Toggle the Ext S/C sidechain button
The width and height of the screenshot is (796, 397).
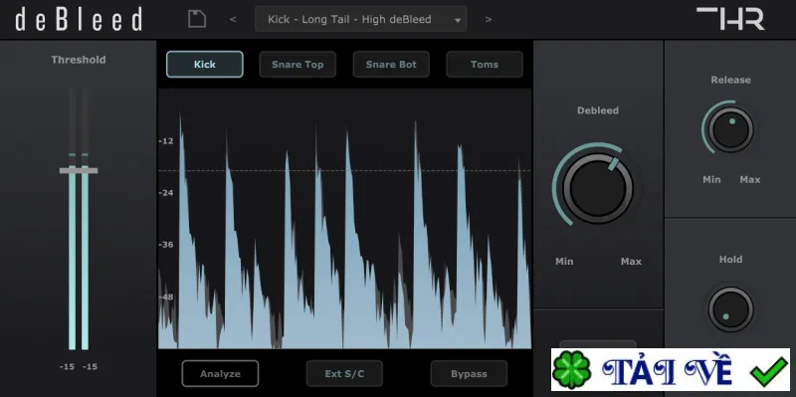(344, 374)
